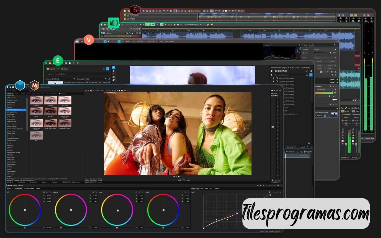This screenshot has height=238, width=381.
Task: Save snapshot to file in the preview toolbar
Action: coord(122,91)
